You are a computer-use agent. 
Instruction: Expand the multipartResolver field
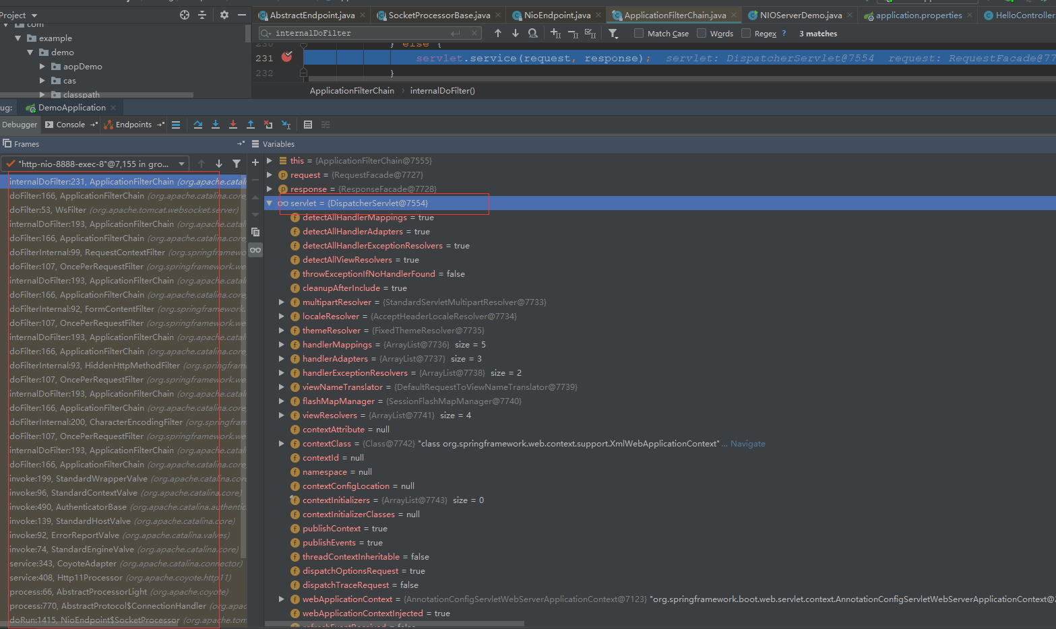click(282, 302)
